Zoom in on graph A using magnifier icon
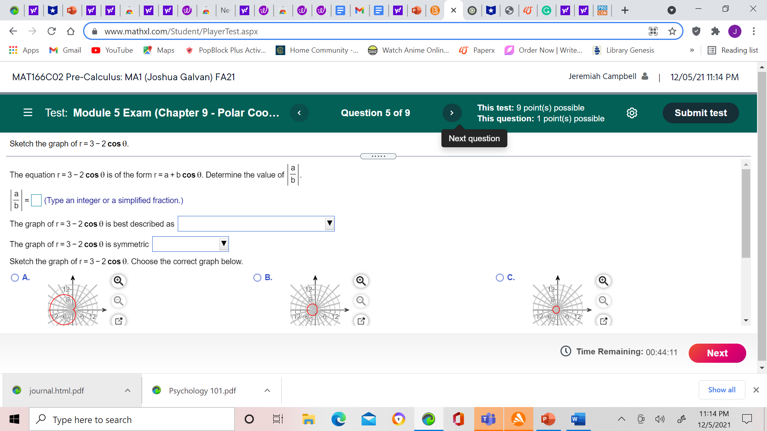This screenshot has width=767, height=431. pyautogui.click(x=118, y=281)
